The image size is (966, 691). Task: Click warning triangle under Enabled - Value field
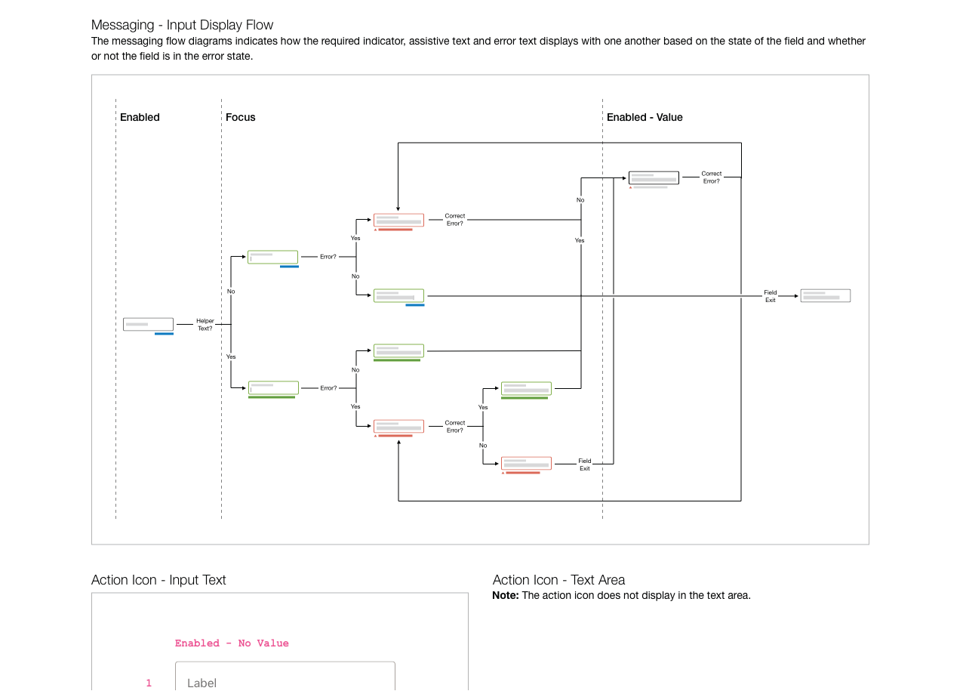tap(630, 187)
